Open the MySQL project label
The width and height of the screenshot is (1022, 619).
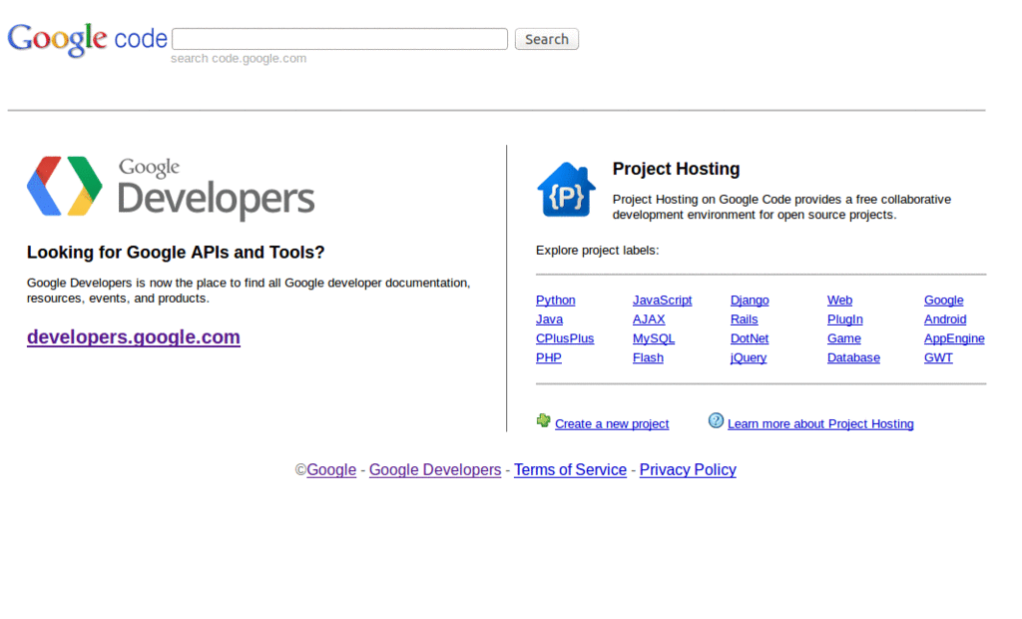click(x=654, y=338)
